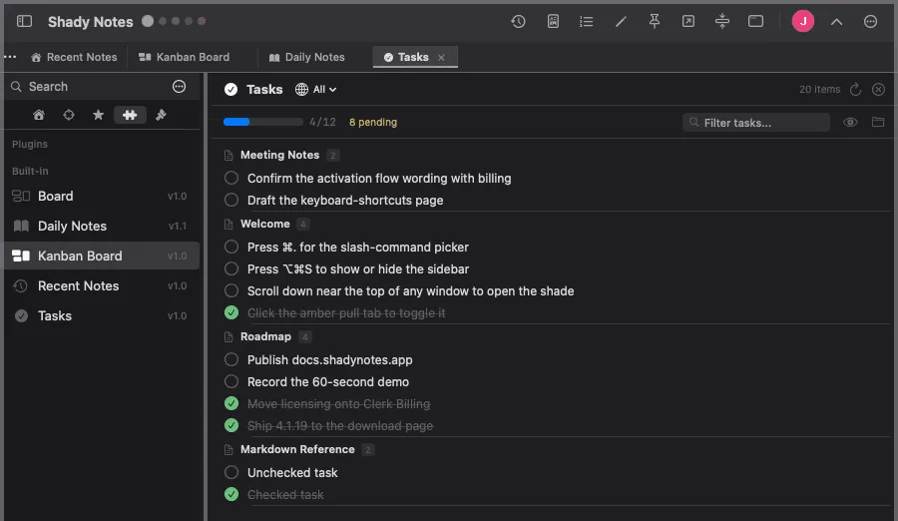The image size is (898, 521).
Task: Click the Shady Notes title
Action: click(91, 22)
